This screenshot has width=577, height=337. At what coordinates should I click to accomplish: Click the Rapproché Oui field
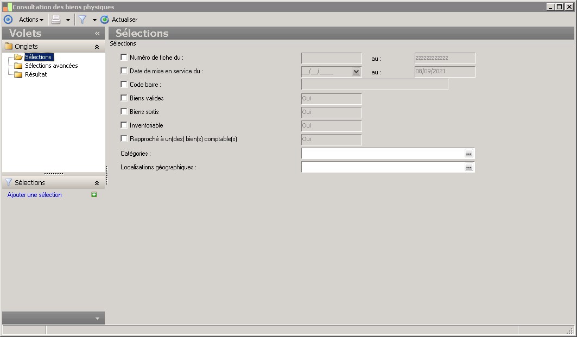(x=332, y=140)
